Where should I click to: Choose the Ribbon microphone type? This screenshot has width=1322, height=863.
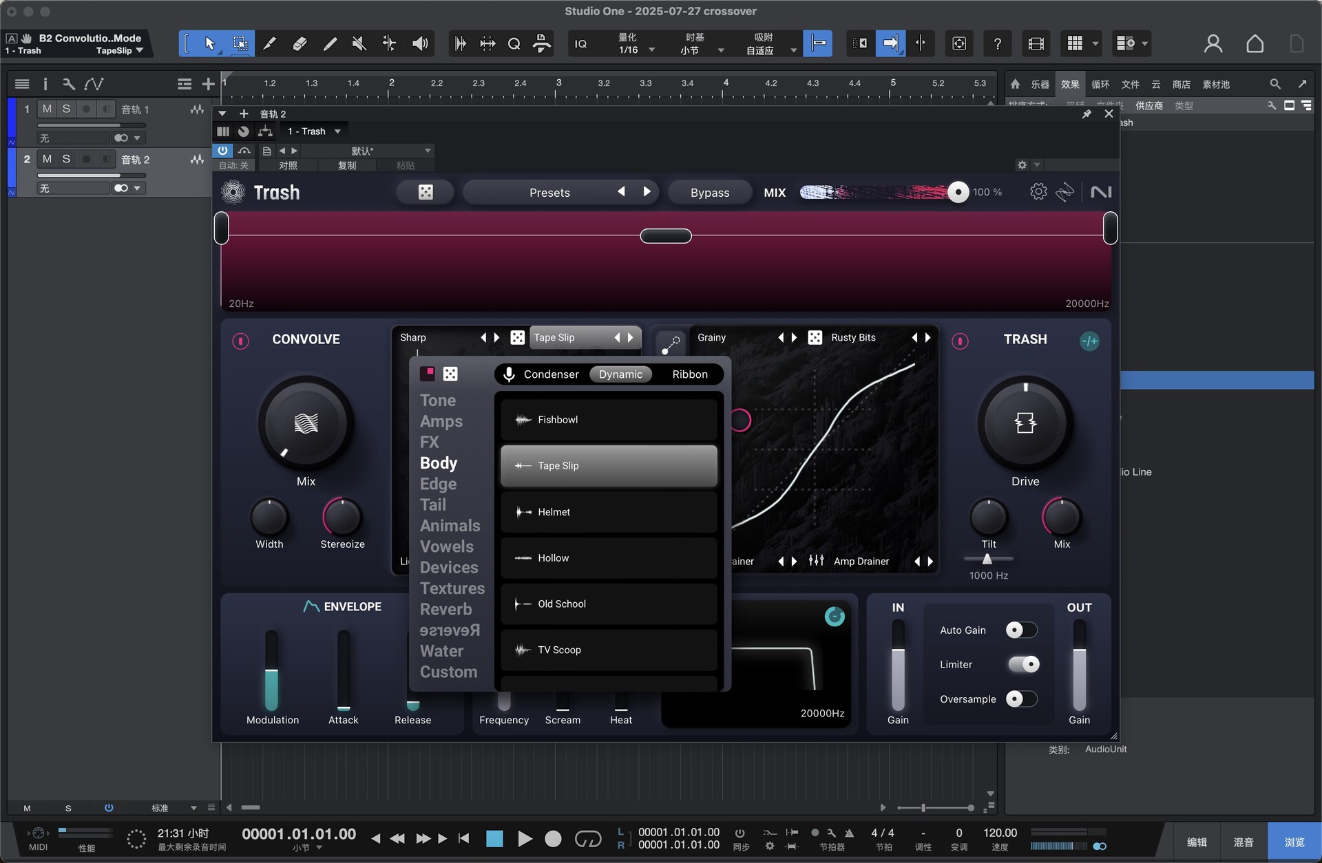click(x=690, y=374)
